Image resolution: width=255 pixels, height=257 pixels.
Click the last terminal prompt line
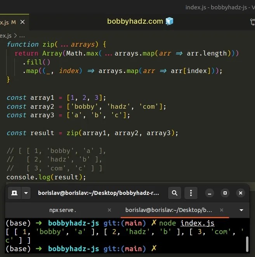(81, 249)
